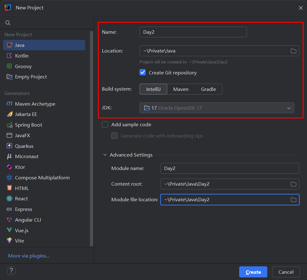Image resolution: width=307 pixels, height=280 pixels.
Task: Close the New Project dialog
Action: (x=300, y=8)
